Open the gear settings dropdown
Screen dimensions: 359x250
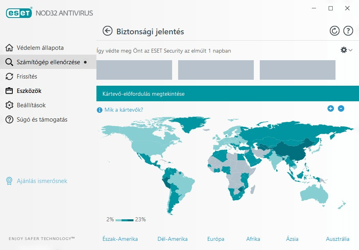coord(346,50)
